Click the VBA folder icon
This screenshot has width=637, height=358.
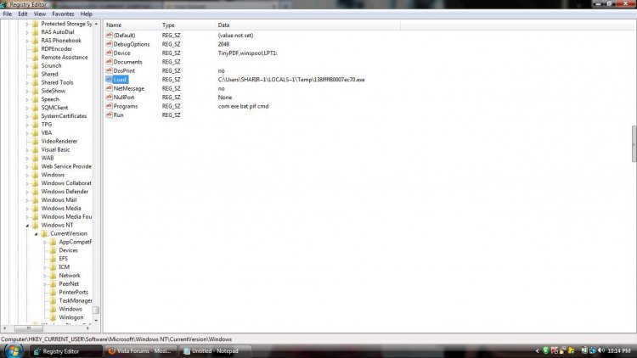click(x=36, y=132)
